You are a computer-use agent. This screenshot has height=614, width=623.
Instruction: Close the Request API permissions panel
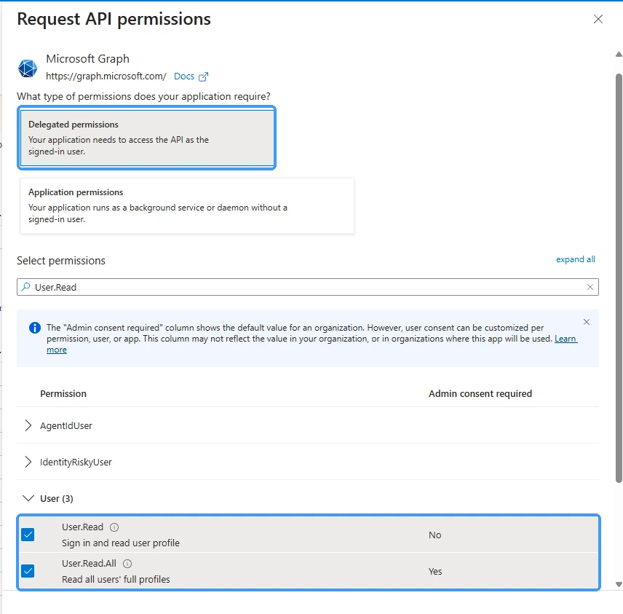[x=598, y=19]
